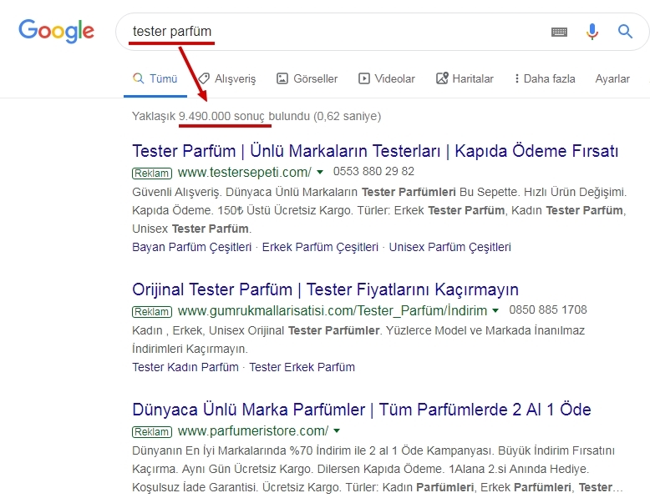Open Bayan Parfüm Çeşitleri sitelink

192,247
